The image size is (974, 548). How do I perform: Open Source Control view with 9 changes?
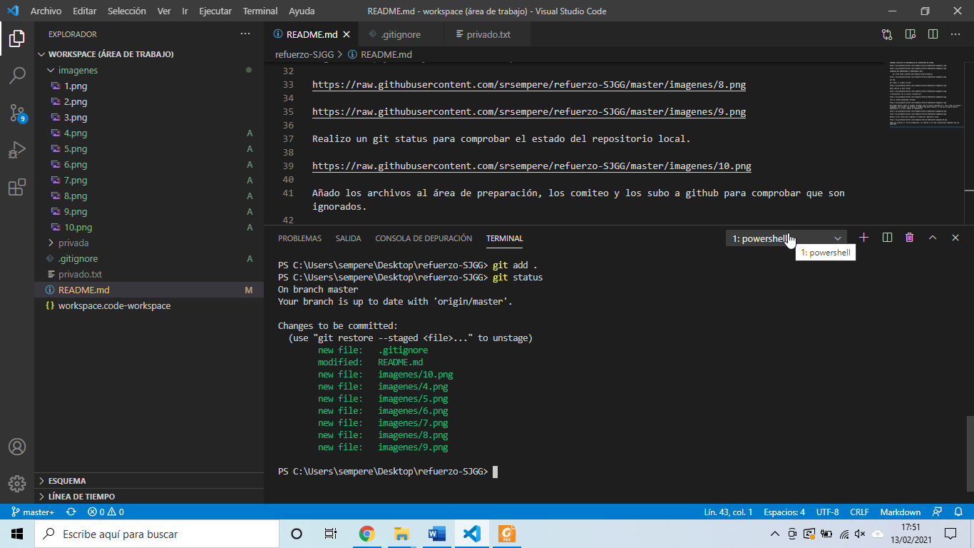click(x=17, y=113)
